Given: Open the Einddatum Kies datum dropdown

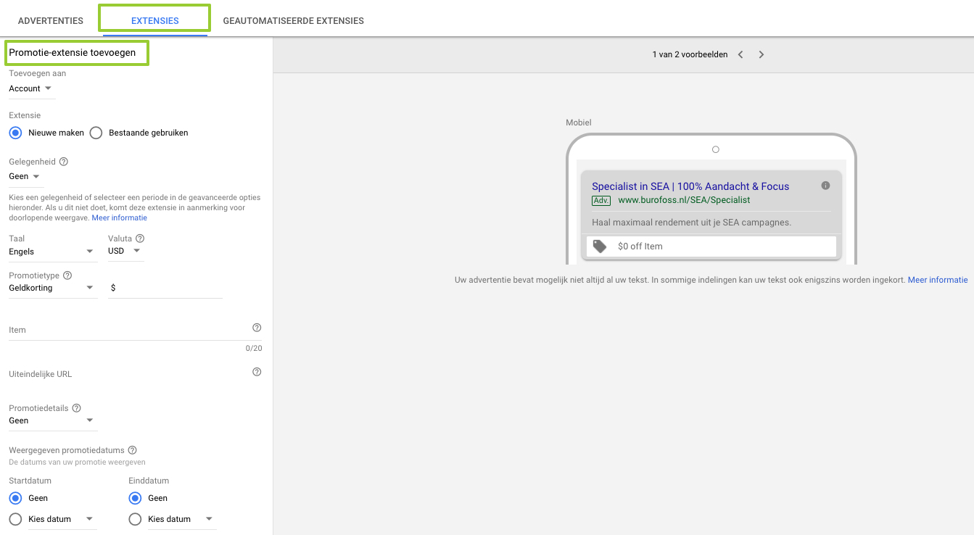Looking at the screenshot, I should click(x=182, y=519).
